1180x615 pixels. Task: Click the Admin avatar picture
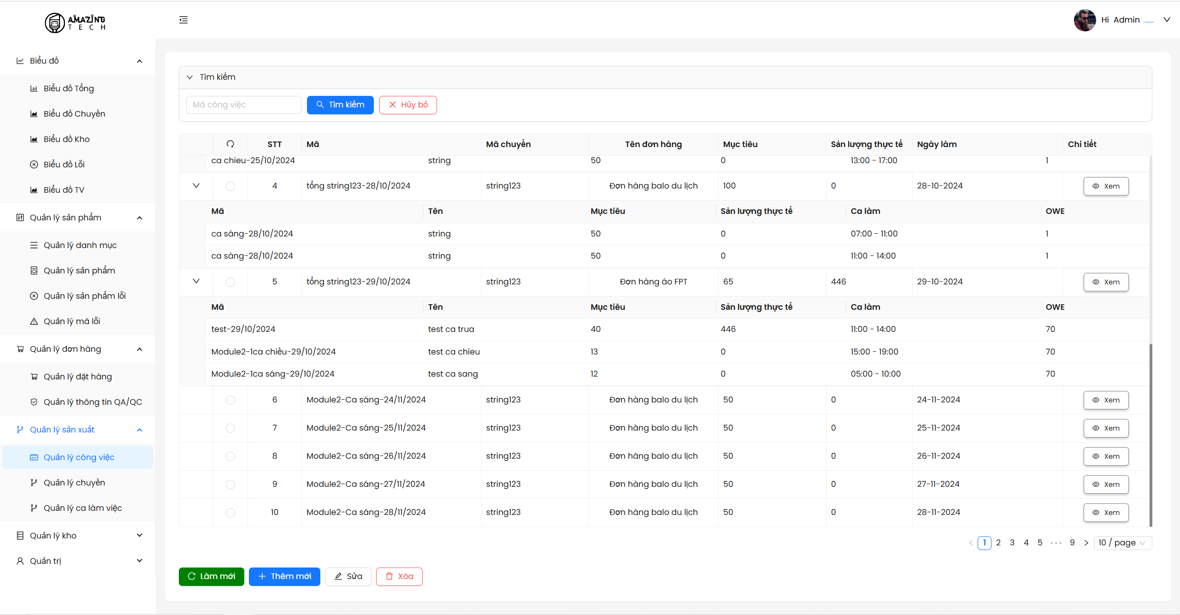click(1084, 20)
